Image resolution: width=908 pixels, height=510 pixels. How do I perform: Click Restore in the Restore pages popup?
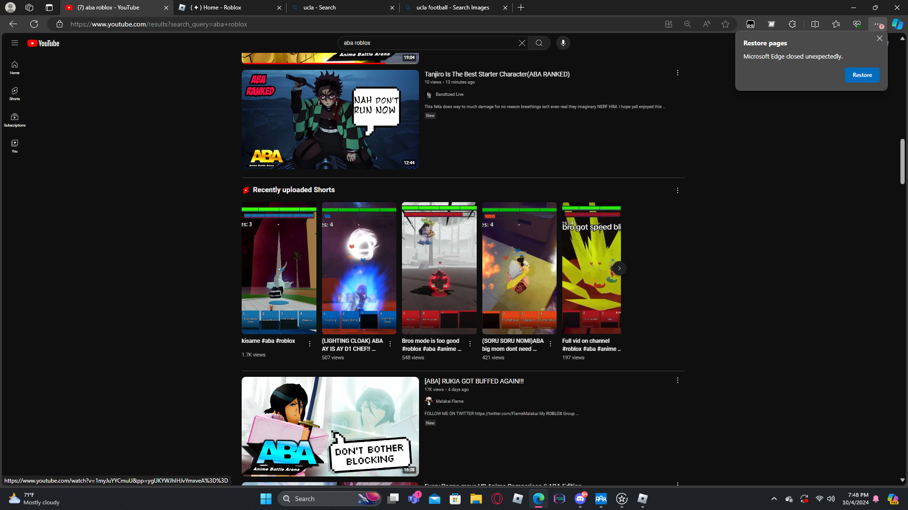(x=862, y=75)
